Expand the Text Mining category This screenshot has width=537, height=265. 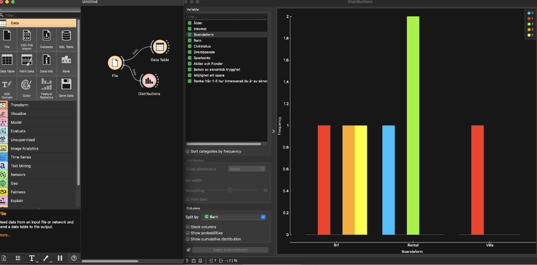pyautogui.click(x=38, y=166)
